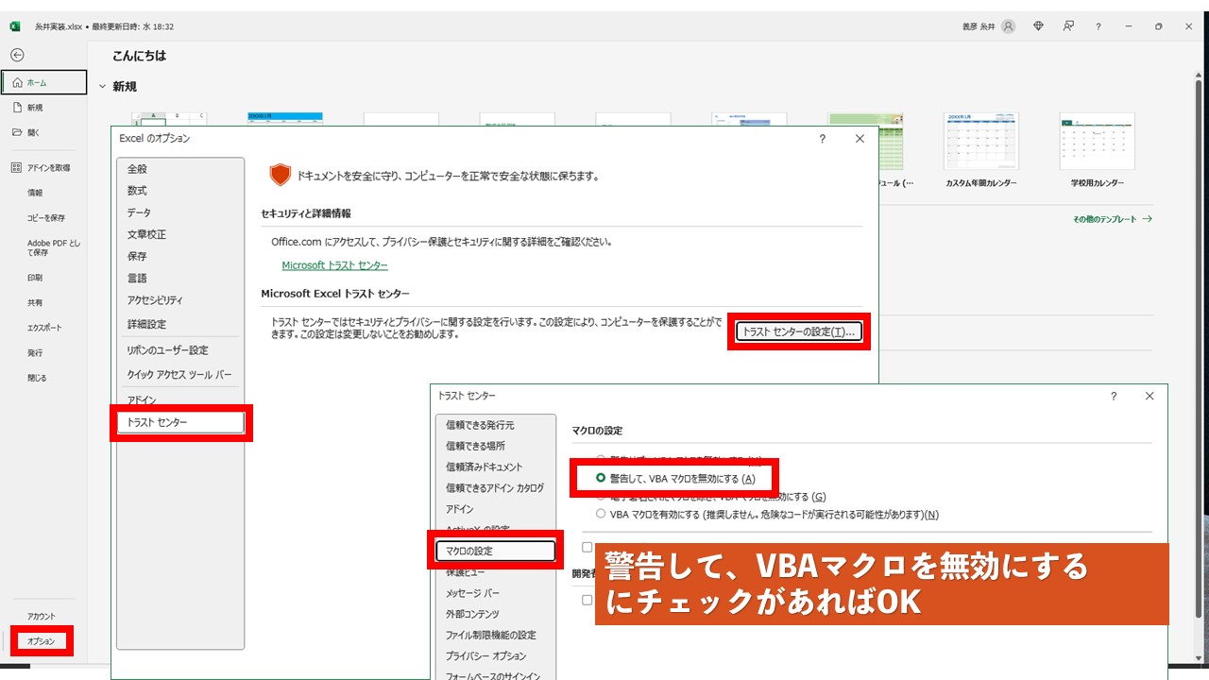Close the トラスト センター dialog

pos(1149,397)
